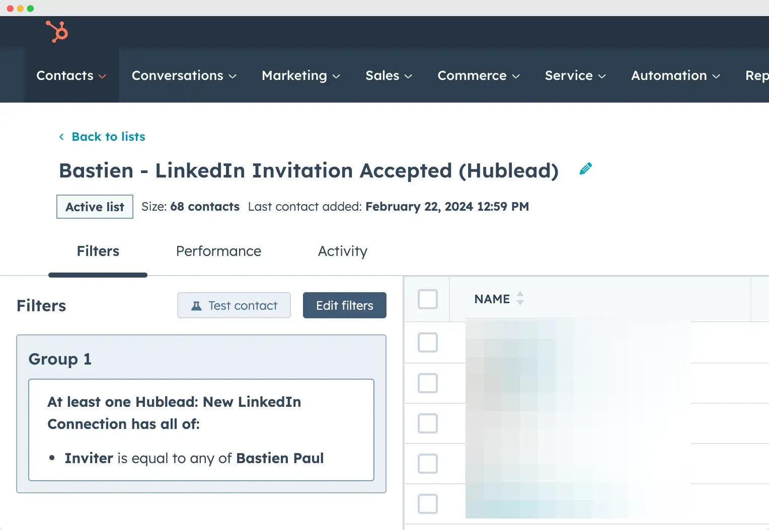
Task: Click the flask icon on Test contact
Action: pyautogui.click(x=196, y=306)
